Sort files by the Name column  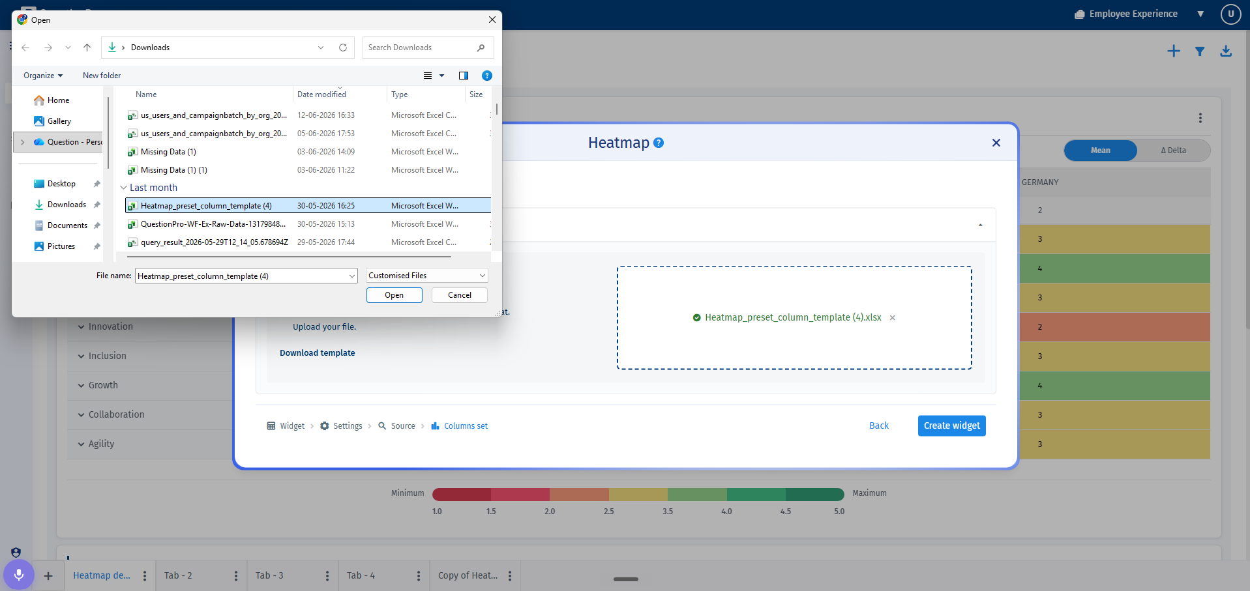point(146,94)
